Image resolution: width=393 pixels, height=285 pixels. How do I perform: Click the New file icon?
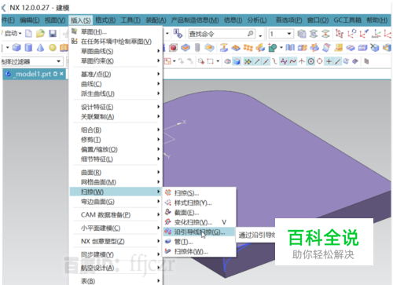[28, 34]
